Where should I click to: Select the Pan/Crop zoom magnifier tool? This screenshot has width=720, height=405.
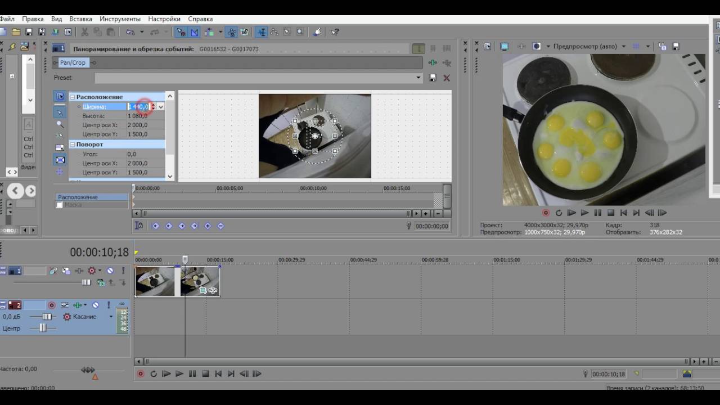click(x=60, y=124)
